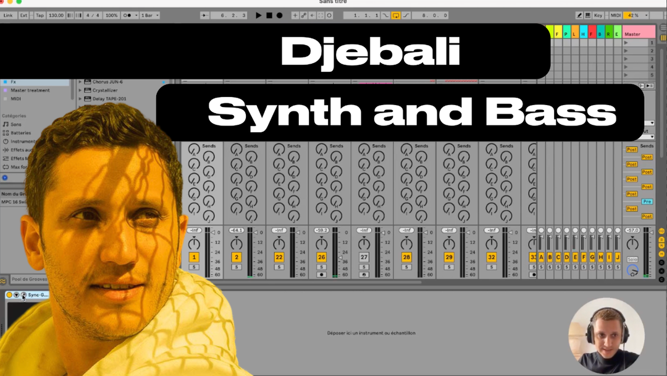667x376 pixels.
Task: Open the 1 Bar quantization dropdown
Action: coord(149,15)
